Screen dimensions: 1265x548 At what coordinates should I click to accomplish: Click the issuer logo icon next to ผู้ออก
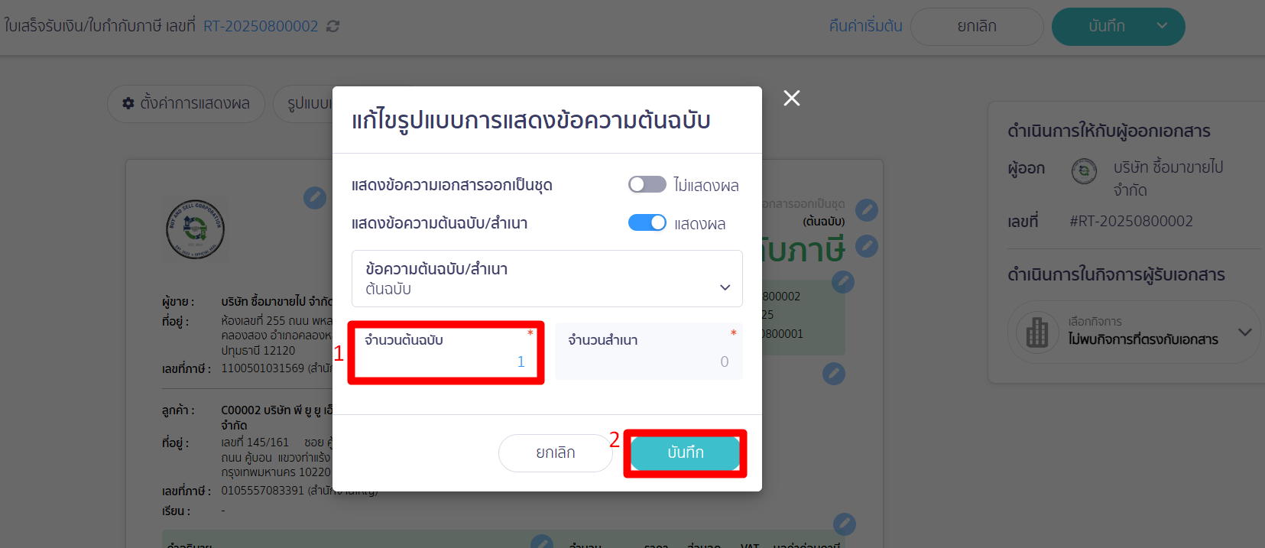tap(1084, 171)
